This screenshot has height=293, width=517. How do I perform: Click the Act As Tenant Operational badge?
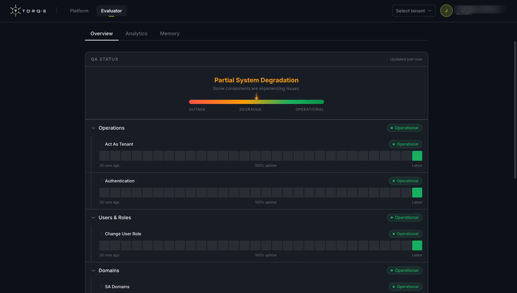tap(405, 144)
